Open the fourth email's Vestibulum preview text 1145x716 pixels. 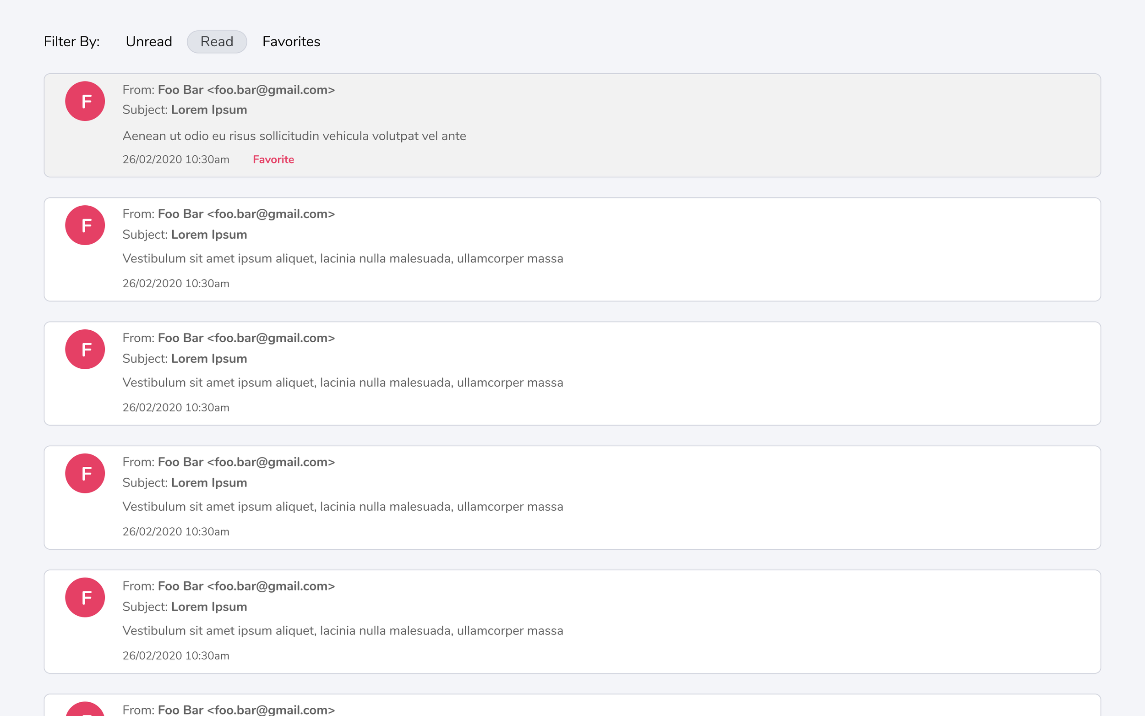click(x=342, y=507)
